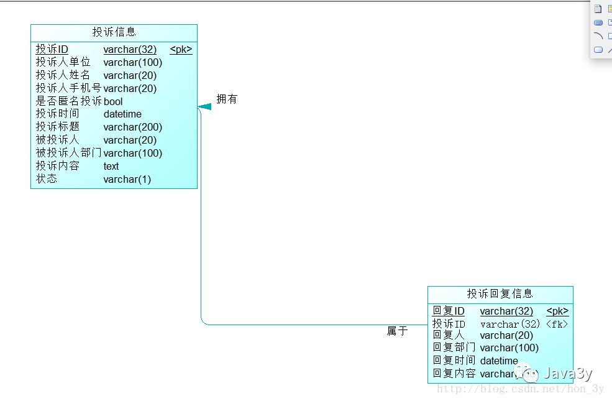
Task: Select the yellow Table tool at top right
Action: pyautogui.click(x=610, y=8)
